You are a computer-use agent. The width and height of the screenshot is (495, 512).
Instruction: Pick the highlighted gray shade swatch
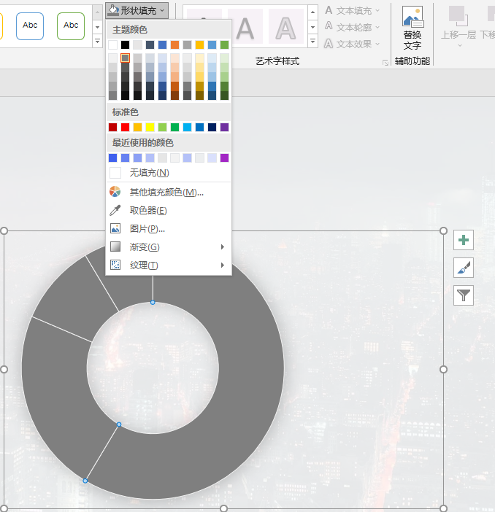tap(126, 58)
